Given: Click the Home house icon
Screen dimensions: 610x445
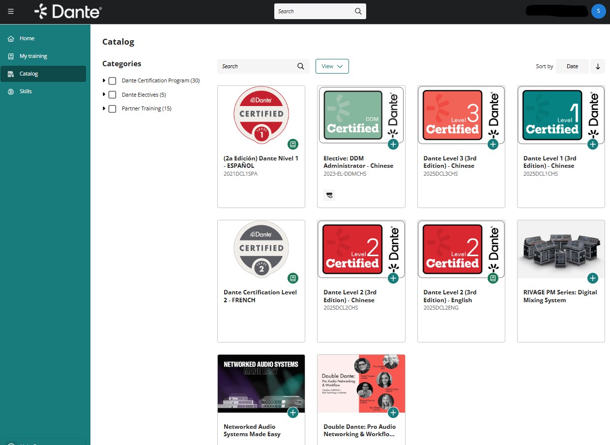Looking at the screenshot, I should click(x=11, y=38).
